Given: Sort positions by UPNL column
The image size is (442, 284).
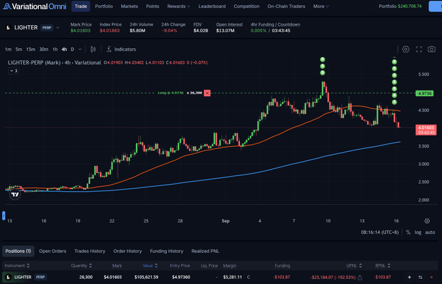Looking at the screenshot, I should 354,266.
